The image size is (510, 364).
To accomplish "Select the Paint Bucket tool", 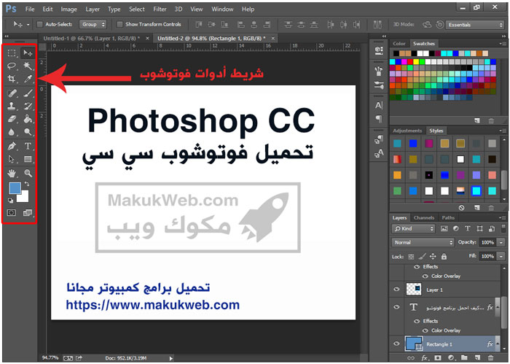I will coord(28,119).
